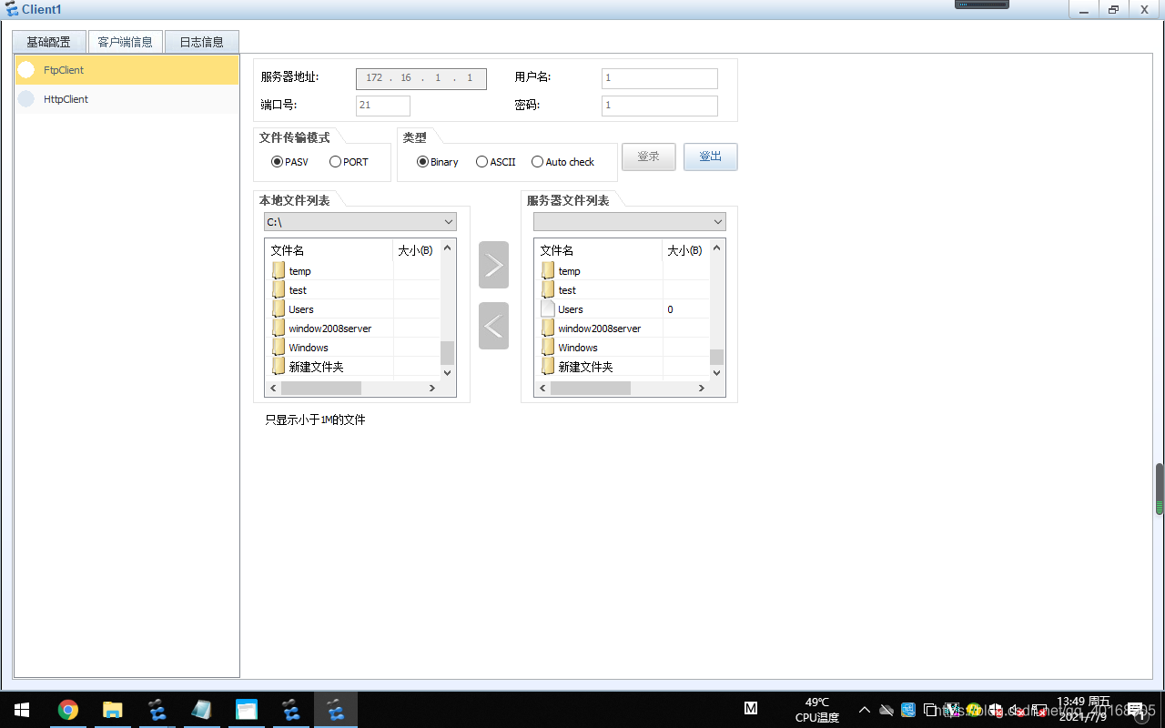Click the server list scroll up arrow
This screenshot has width=1165, height=728.
(716, 247)
